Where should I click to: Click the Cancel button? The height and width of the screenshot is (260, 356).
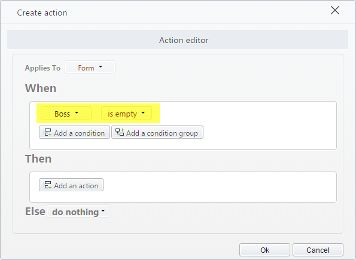pyautogui.click(x=318, y=250)
